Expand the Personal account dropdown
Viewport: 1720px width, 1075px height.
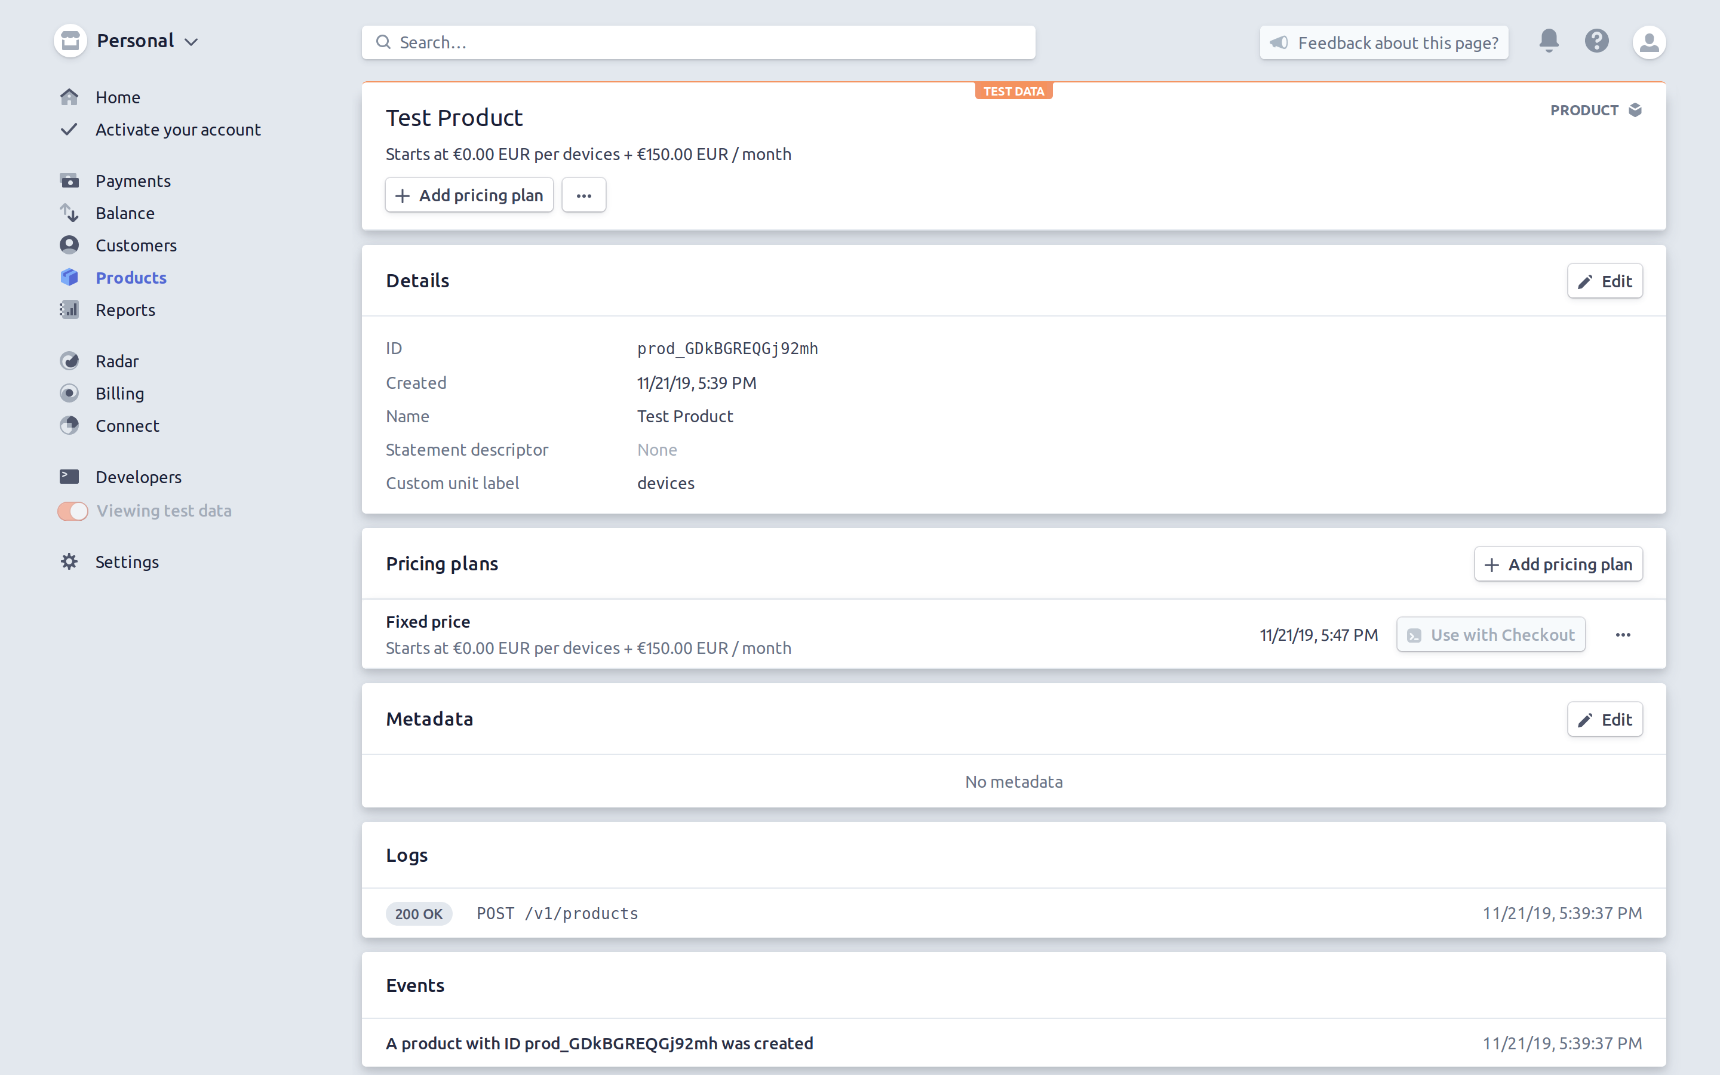(x=146, y=41)
